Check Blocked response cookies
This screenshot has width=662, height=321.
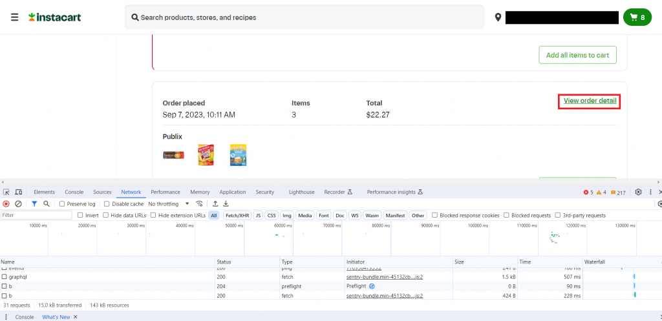tap(434, 215)
